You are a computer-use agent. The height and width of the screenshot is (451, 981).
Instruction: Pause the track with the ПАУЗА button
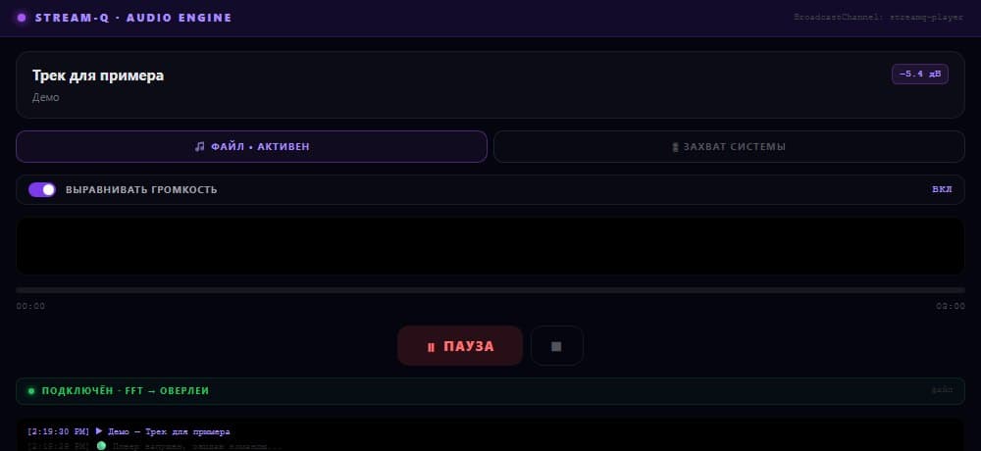[460, 346]
